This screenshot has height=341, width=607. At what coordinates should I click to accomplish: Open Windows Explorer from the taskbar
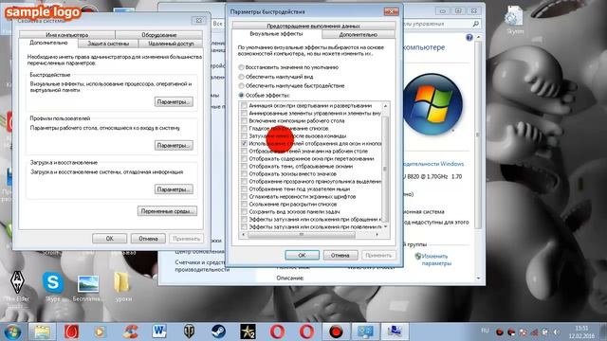(42, 332)
